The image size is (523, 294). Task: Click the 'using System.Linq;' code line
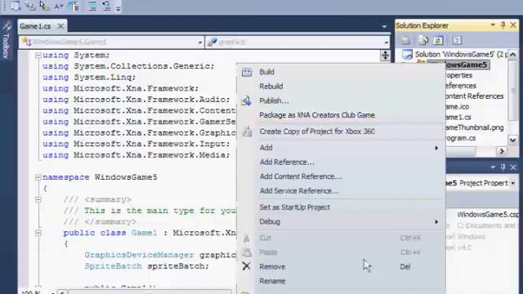tap(89, 78)
